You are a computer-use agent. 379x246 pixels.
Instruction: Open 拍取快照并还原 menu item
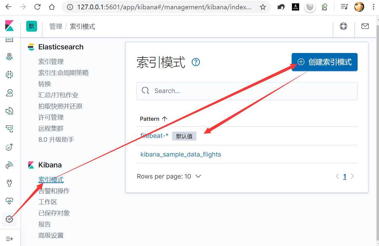point(60,106)
